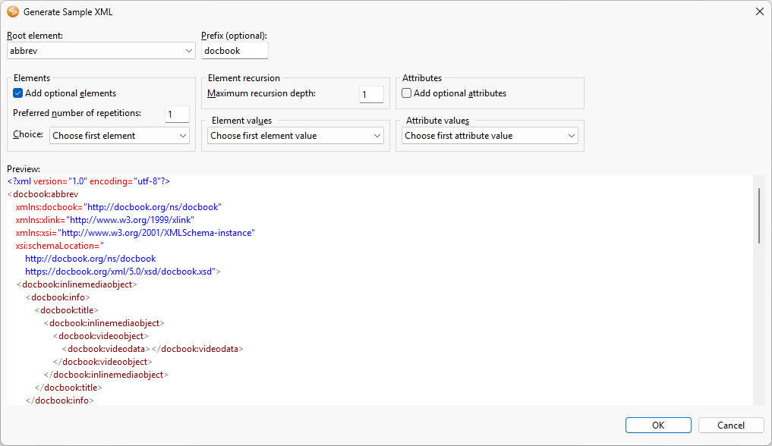Confirm with the OK button
The height and width of the screenshot is (446, 772).
pyautogui.click(x=658, y=426)
